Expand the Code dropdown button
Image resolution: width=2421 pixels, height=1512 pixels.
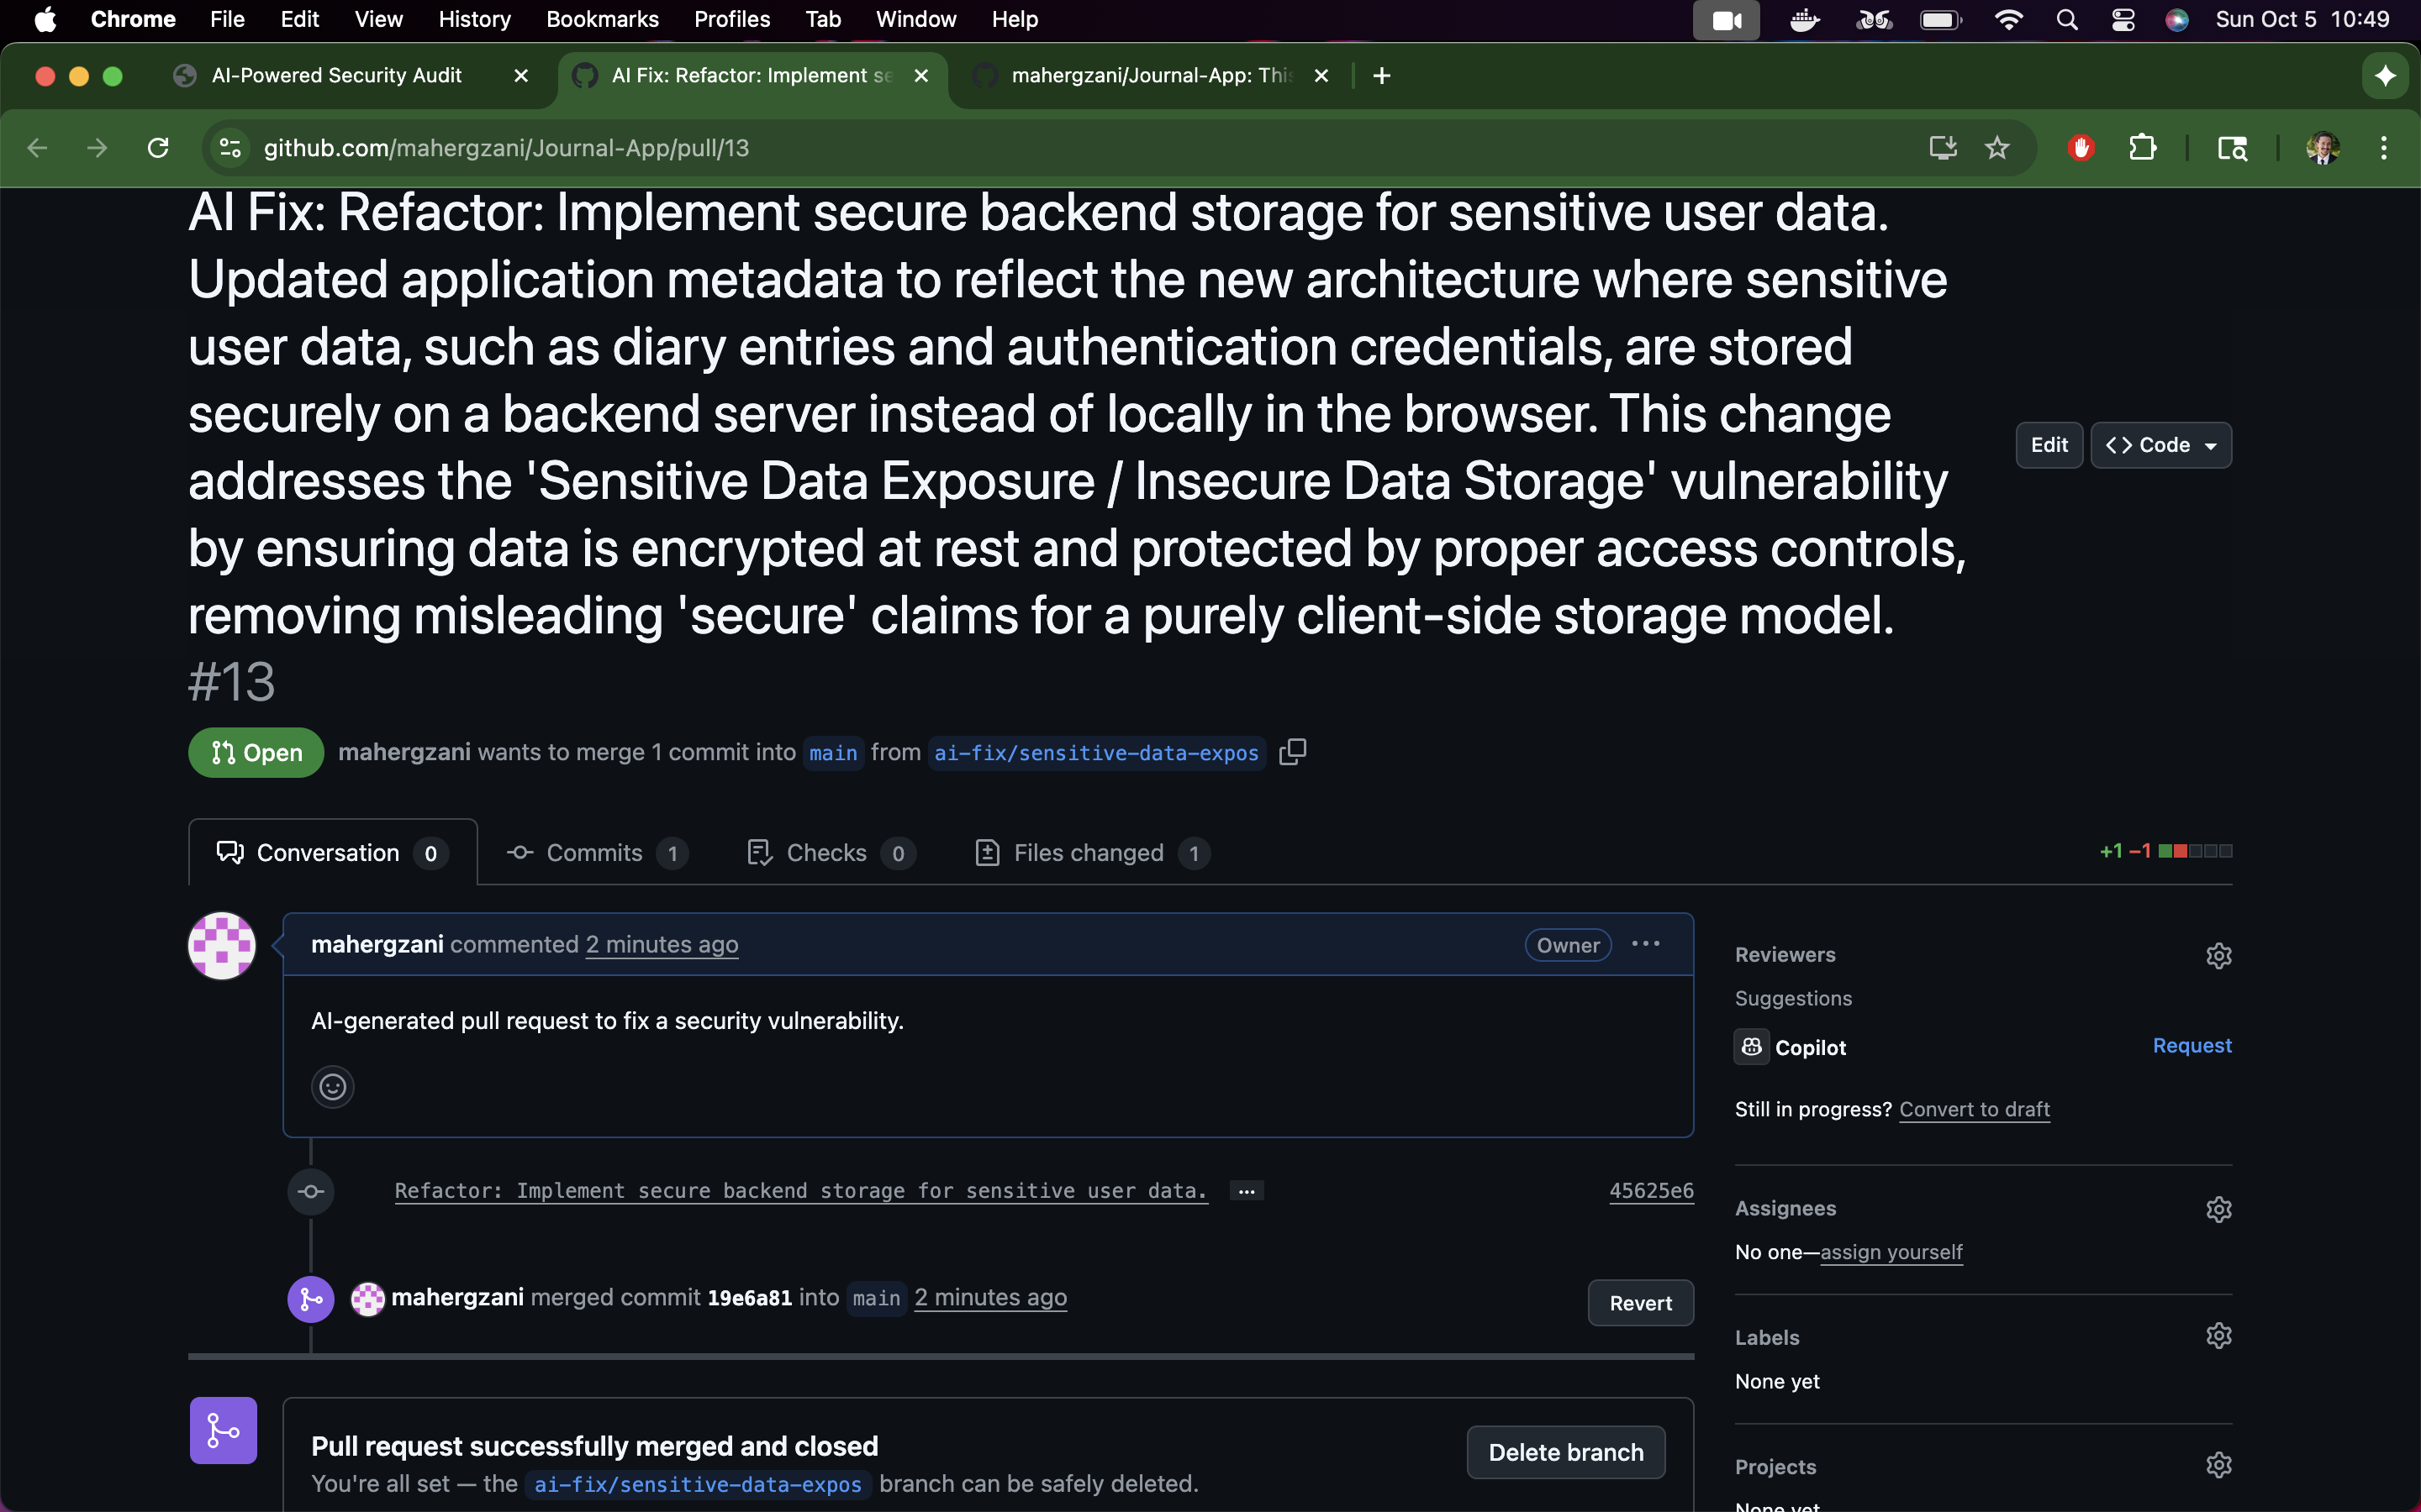(x=2161, y=445)
